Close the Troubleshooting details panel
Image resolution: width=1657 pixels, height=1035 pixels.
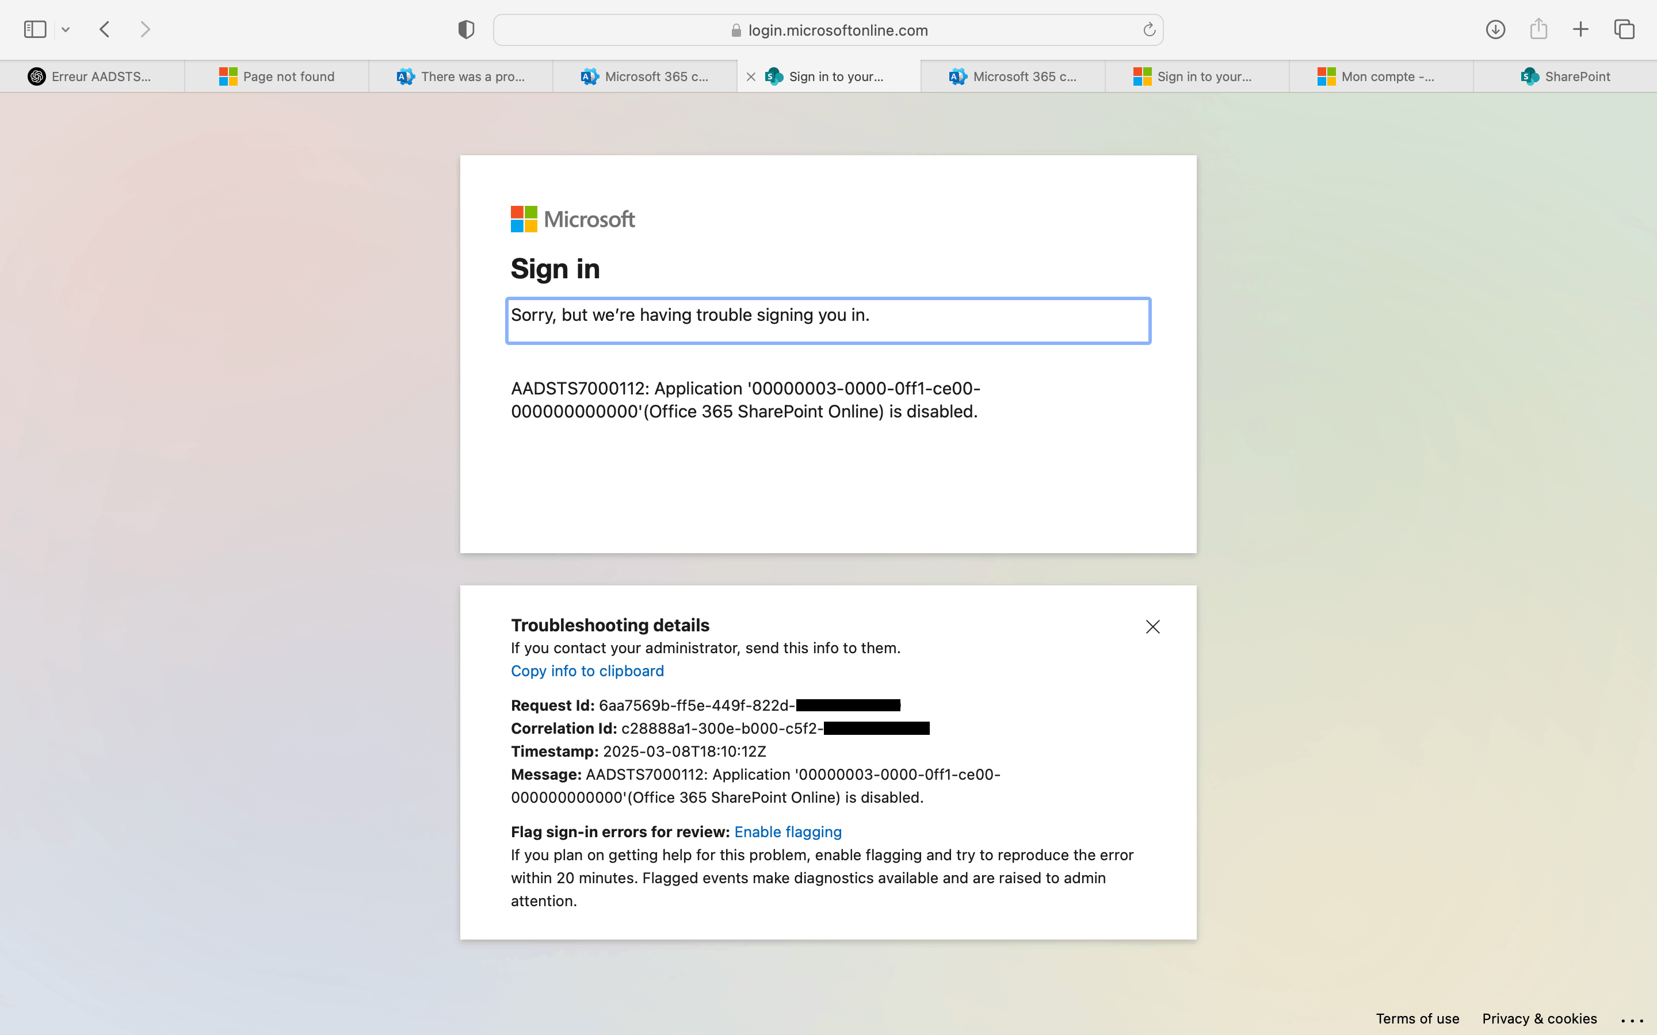click(x=1153, y=627)
